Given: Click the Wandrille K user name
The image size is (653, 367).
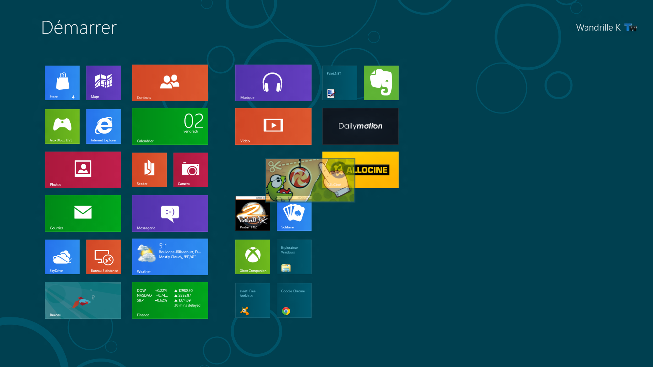Looking at the screenshot, I should coord(598,28).
